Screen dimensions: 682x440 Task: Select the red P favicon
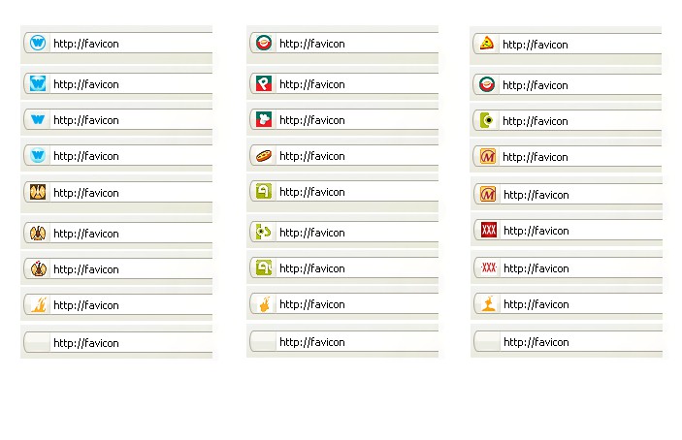coord(263,84)
